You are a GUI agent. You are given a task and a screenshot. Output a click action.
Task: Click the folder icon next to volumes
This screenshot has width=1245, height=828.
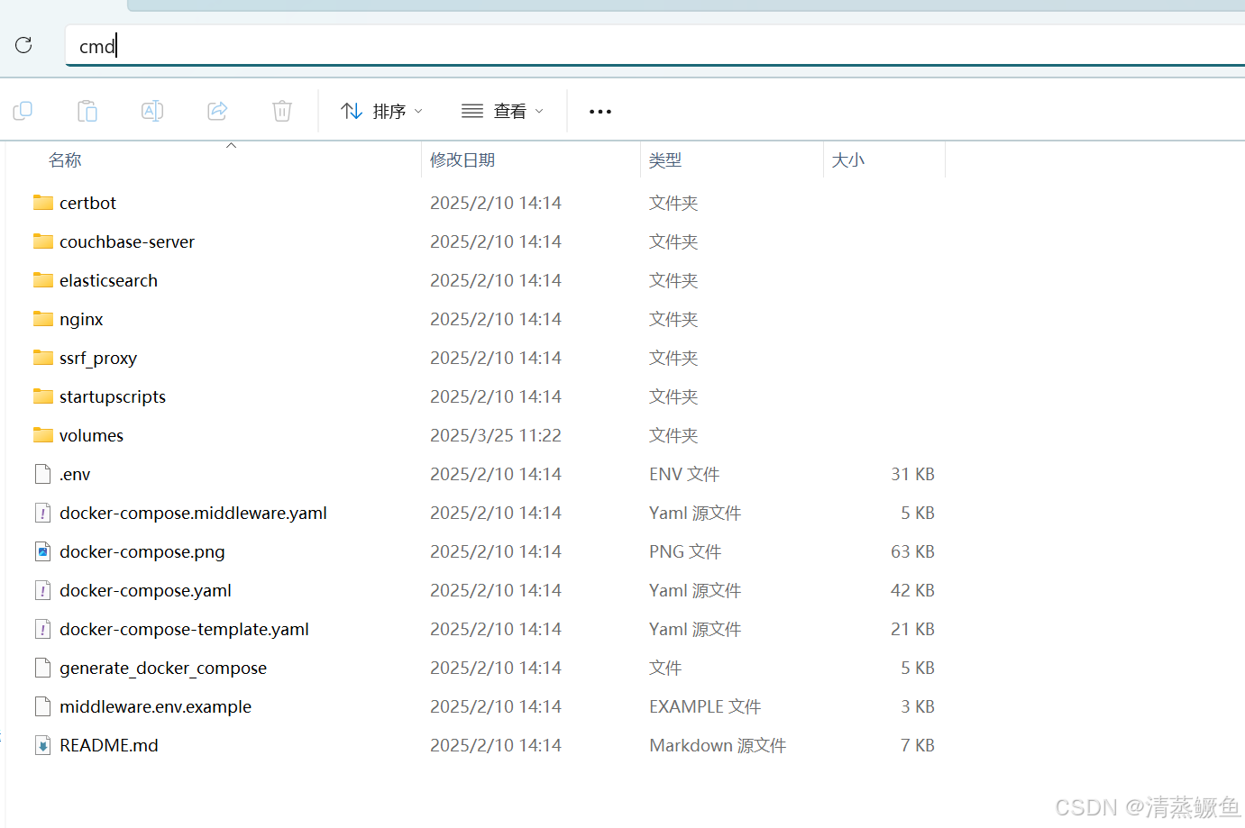click(42, 435)
